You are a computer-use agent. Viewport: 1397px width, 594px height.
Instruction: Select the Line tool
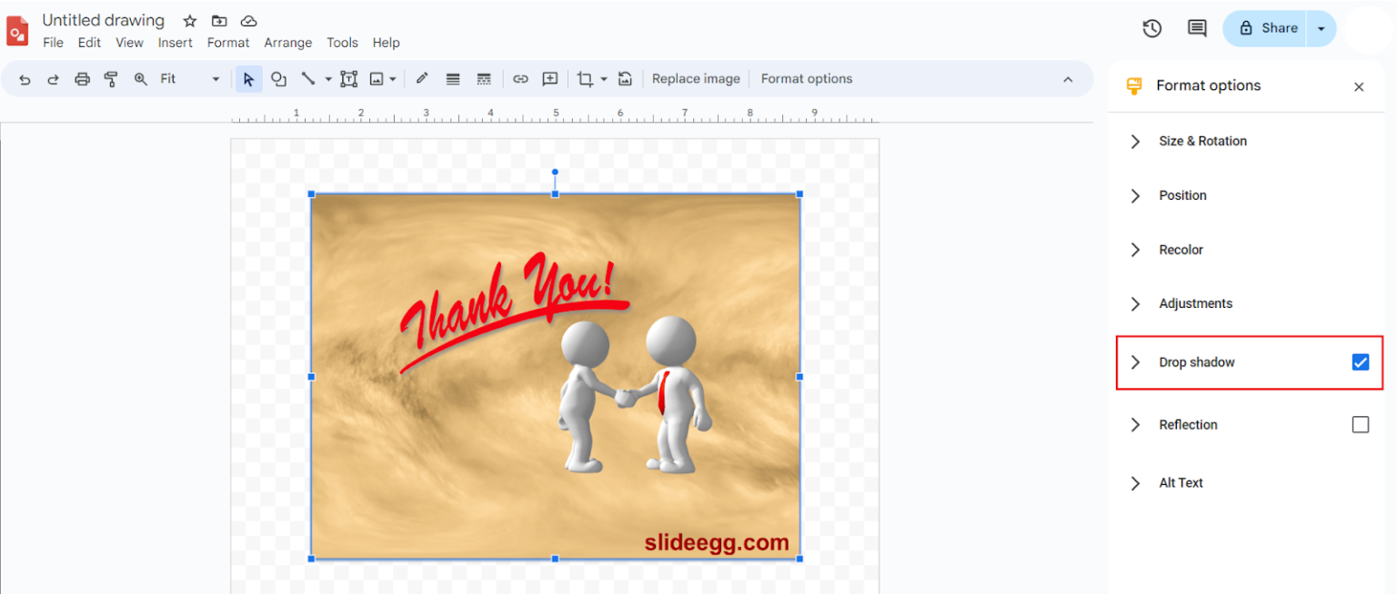coord(309,79)
